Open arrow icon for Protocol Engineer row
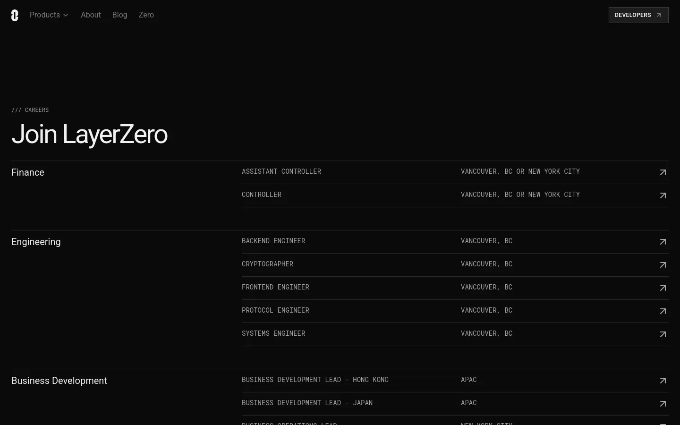This screenshot has width=680, height=425. 663,311
